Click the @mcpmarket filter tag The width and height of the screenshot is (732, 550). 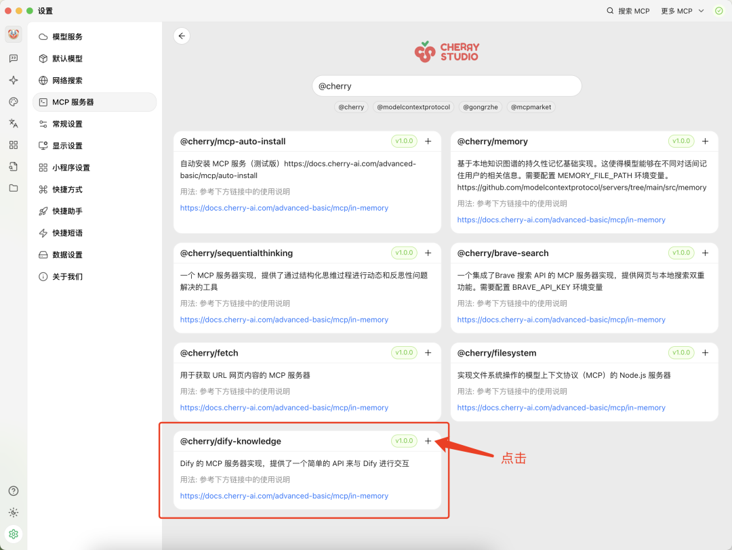pos(531,107)
